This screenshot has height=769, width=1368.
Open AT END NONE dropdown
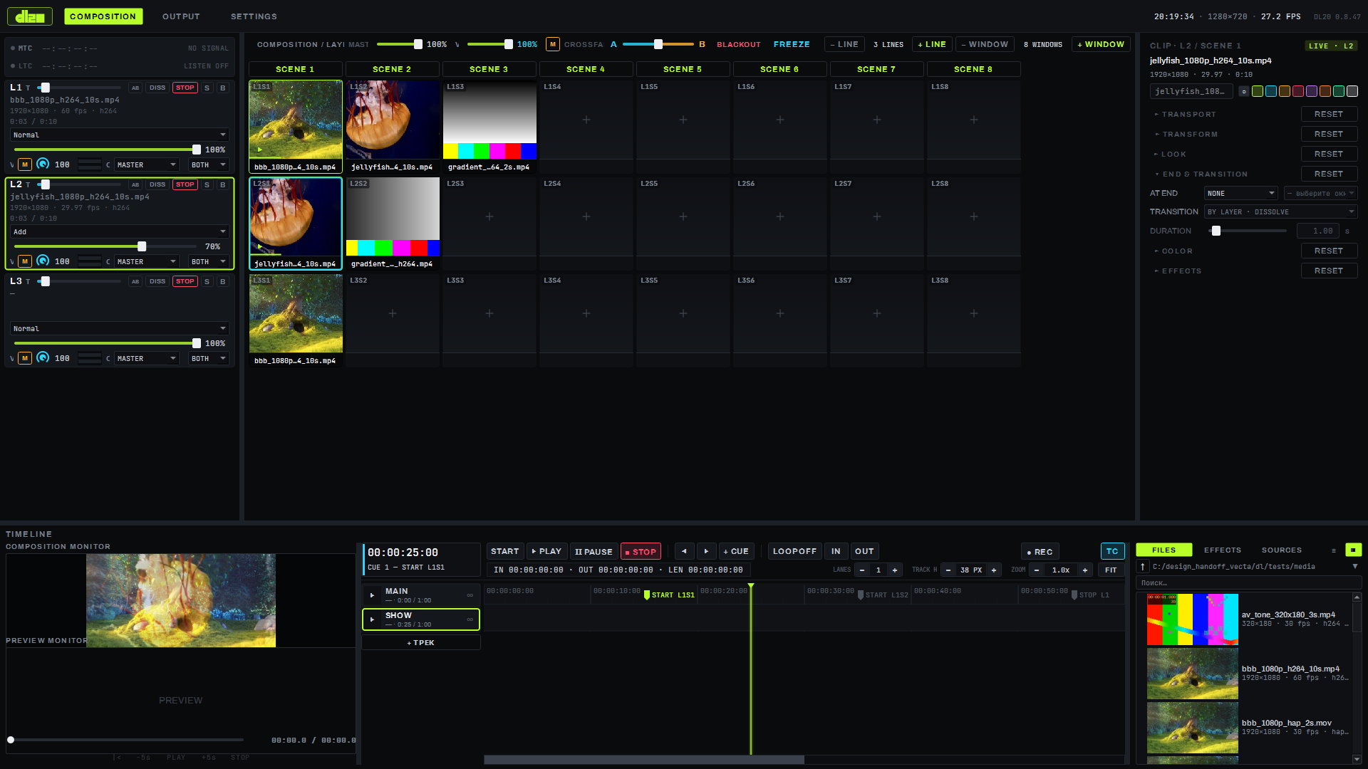click(1241, 193)
